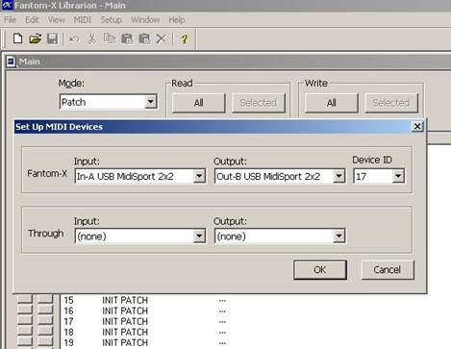451x349 pixels.
Task: Click the first Paste clipboard icon
Action: 127,38
